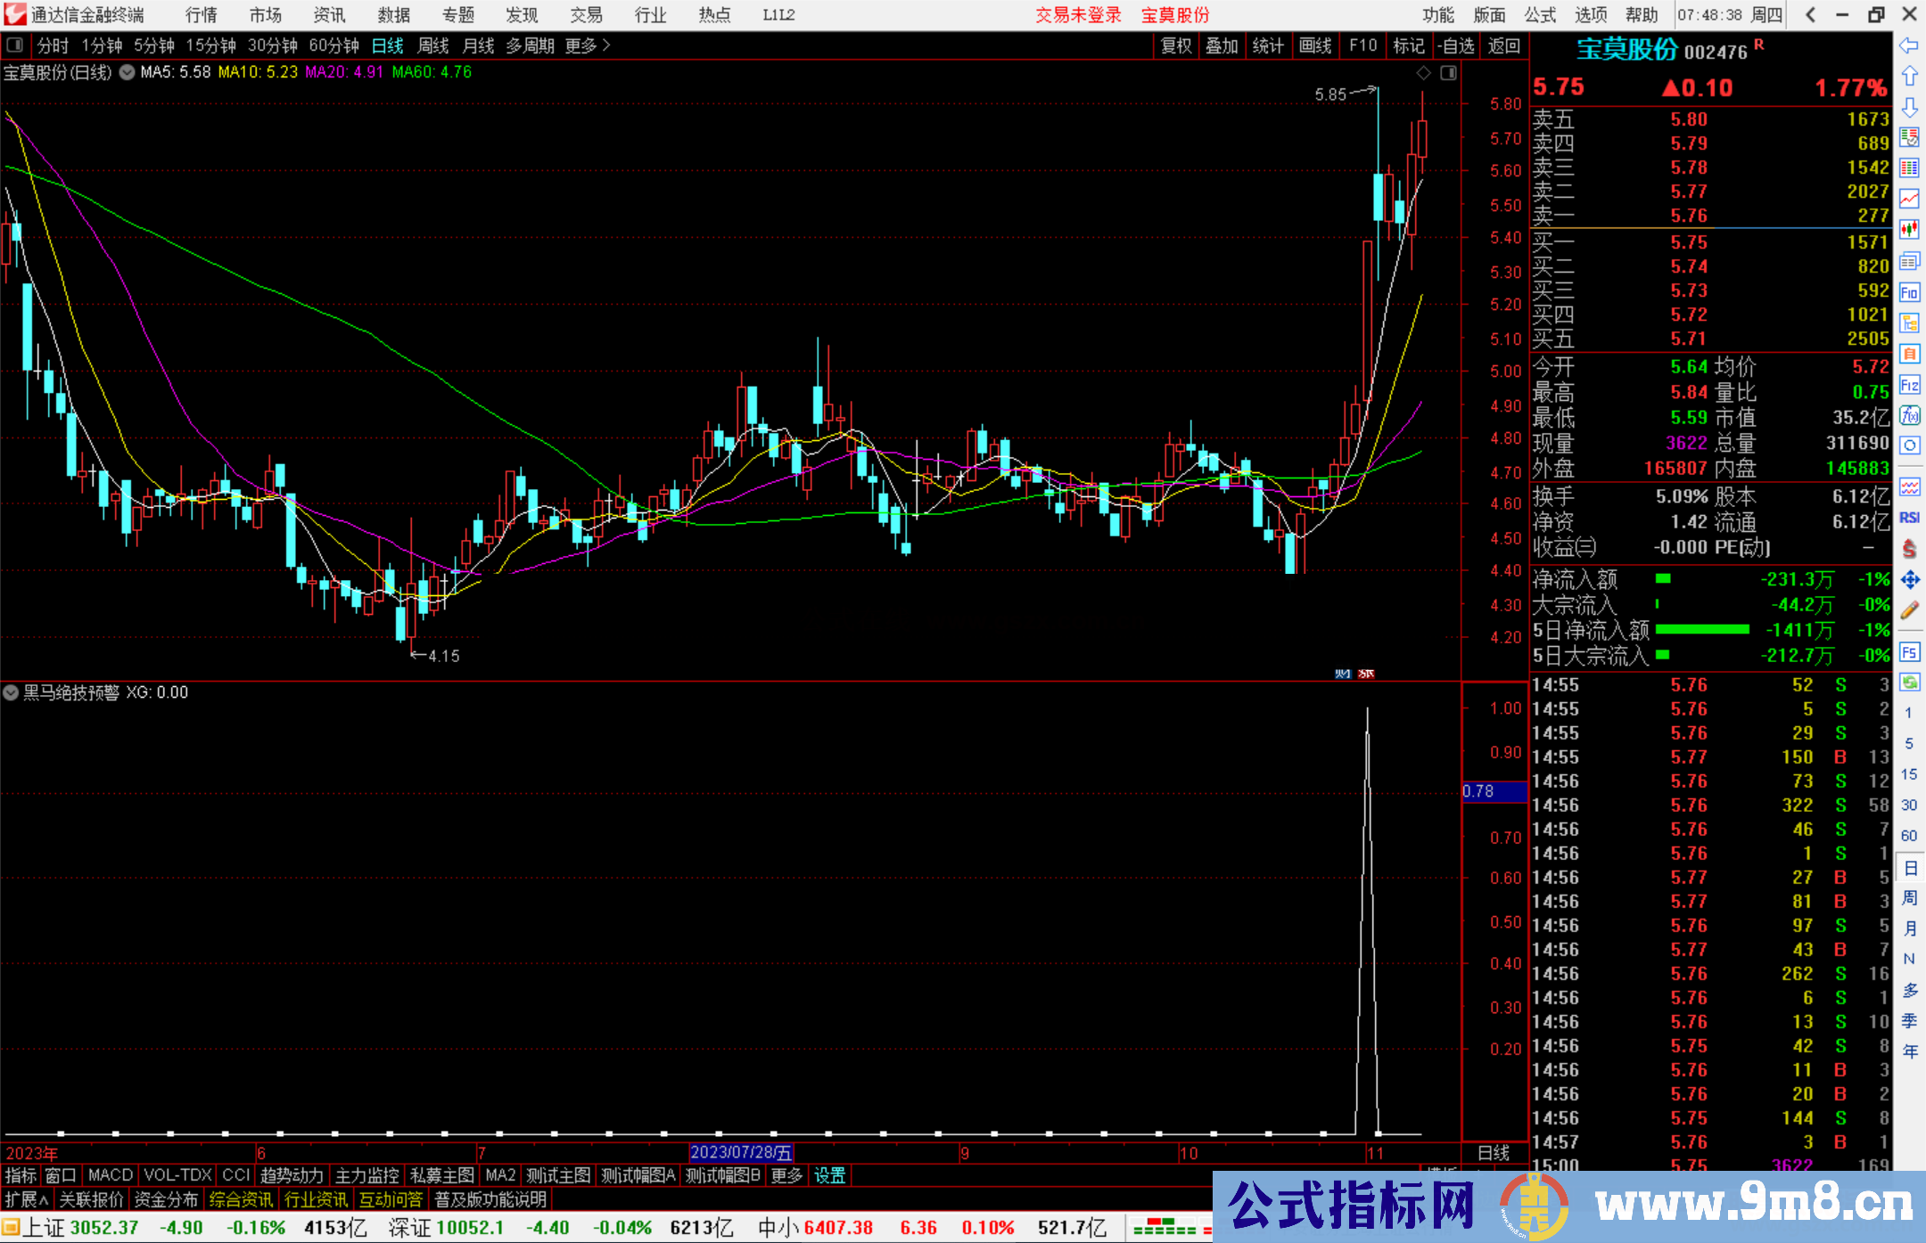Click the 设置 indicator settings link
1926x1243 pixels.
[829, 1175]
